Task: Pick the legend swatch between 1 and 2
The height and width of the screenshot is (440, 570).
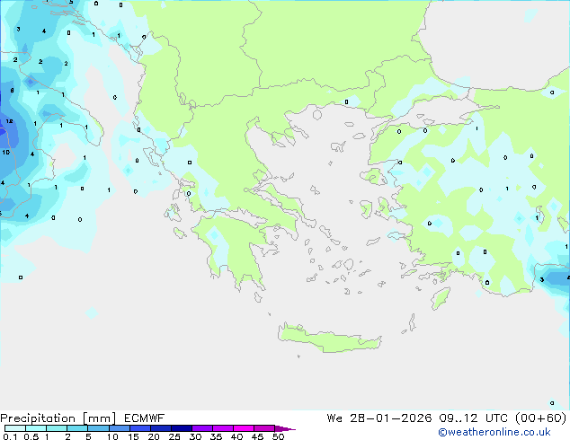Action: pyautogui.click(x=57, y=428)
